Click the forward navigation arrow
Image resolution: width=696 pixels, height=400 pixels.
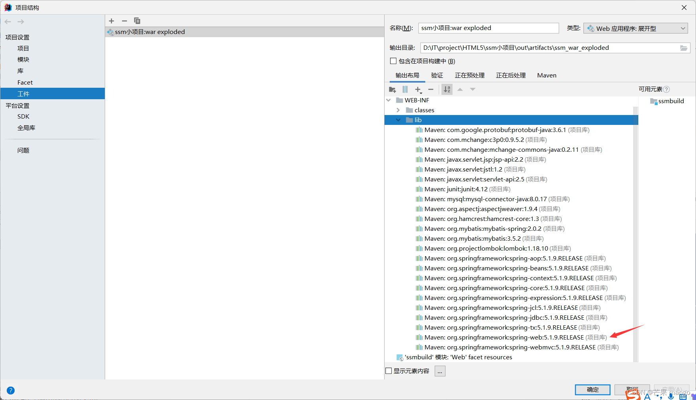pyautogui.click(x=21, y=22)
